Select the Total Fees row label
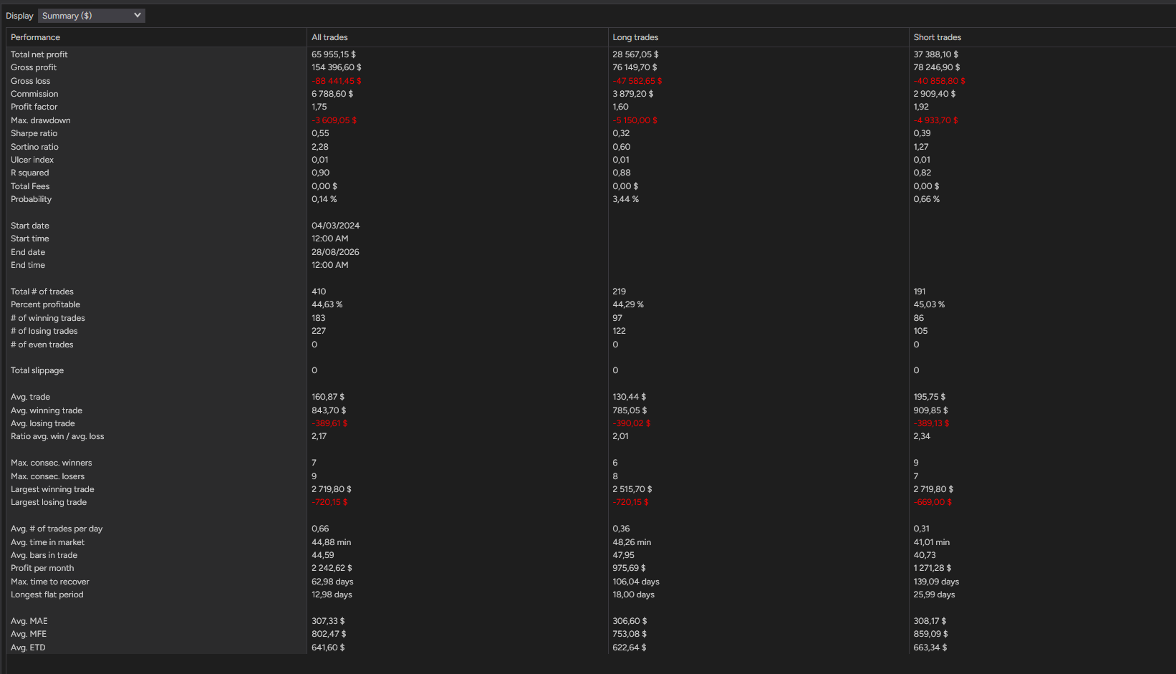The image size is (1176, 674). (30, 186)
